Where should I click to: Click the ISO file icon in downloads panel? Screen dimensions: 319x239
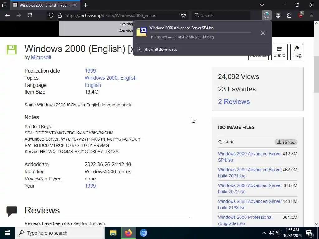pos(141,32)
